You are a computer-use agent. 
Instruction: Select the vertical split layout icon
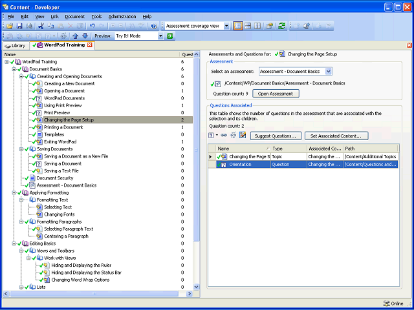[238, 26]
